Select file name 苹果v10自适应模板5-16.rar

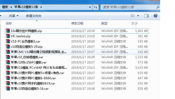coord(30,88)
